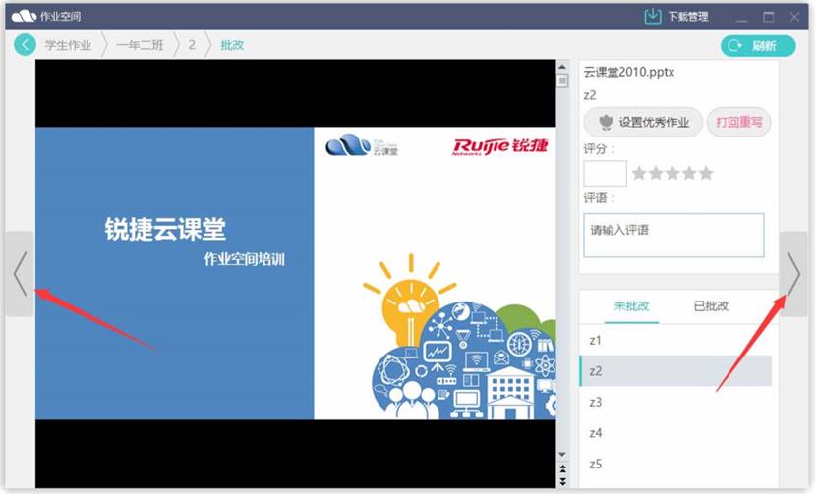Click the cloud app logo
Image resolution: width=817 pixels, height=494 pixels.
(x=24, y=16)
